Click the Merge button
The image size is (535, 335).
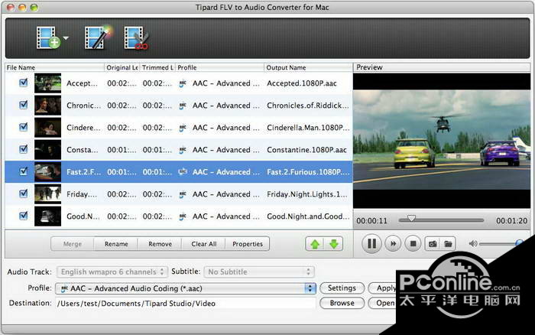tap(73, 244)
